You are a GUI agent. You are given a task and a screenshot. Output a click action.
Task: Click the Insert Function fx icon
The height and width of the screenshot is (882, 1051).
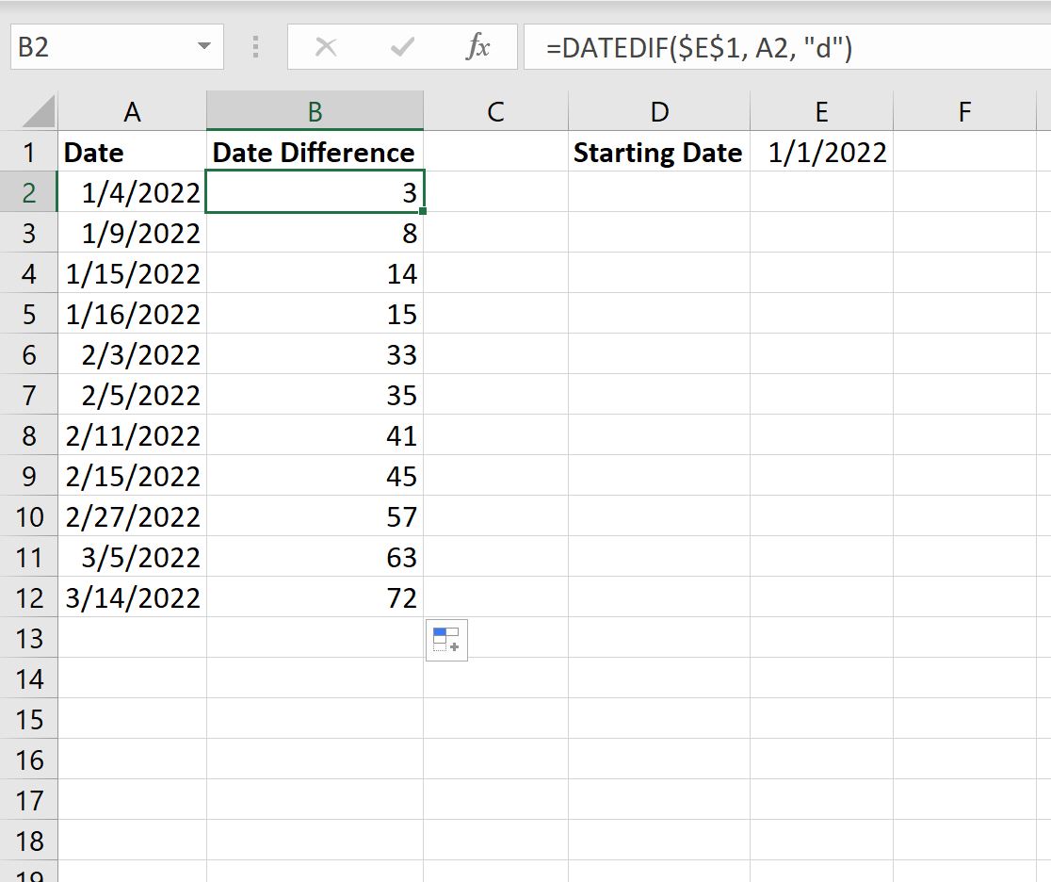click(477, 47)
